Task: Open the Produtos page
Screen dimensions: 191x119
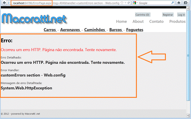Action: (x=177, y=21)
